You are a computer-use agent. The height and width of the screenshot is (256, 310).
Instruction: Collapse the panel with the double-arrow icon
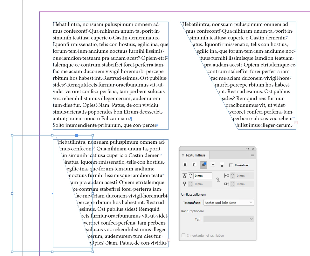248,149
